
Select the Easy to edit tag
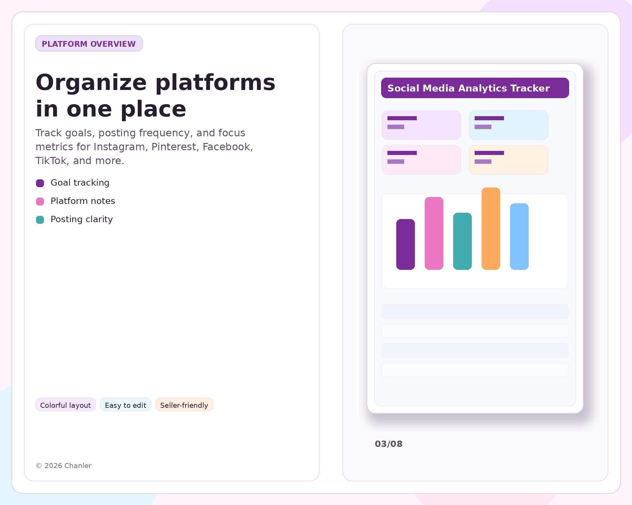125,405
